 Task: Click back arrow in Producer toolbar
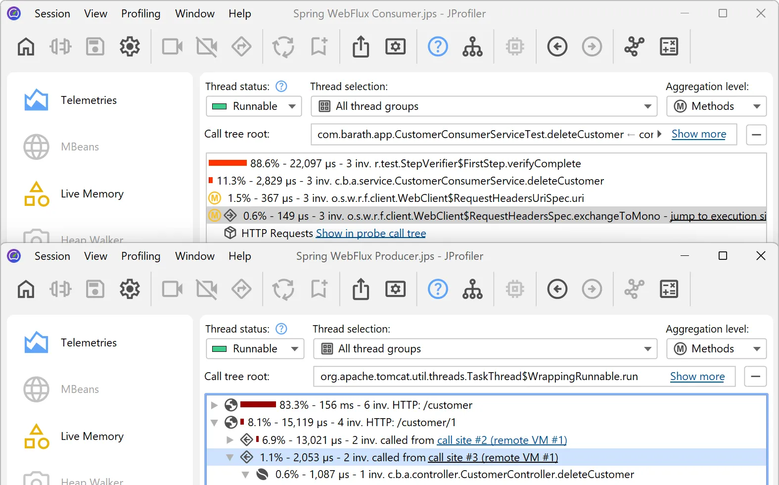pyautogui.click(x=557, y=290)
